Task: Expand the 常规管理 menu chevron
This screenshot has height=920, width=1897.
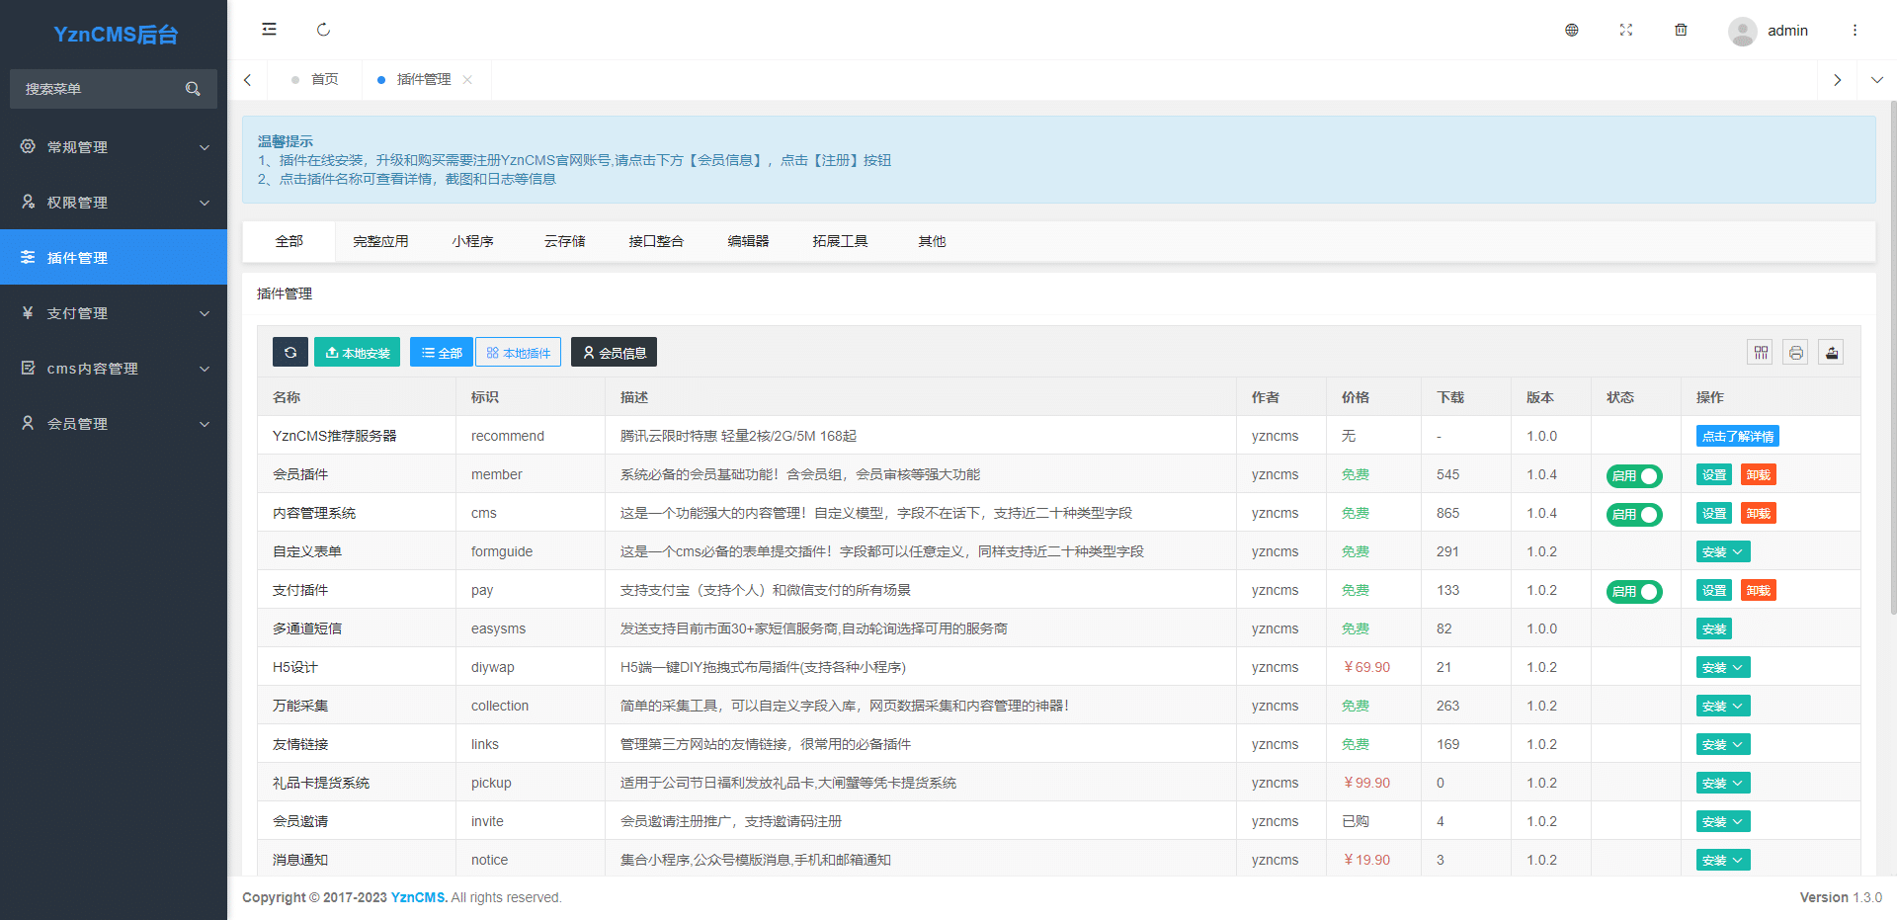Action: click(x=205, y=147)
